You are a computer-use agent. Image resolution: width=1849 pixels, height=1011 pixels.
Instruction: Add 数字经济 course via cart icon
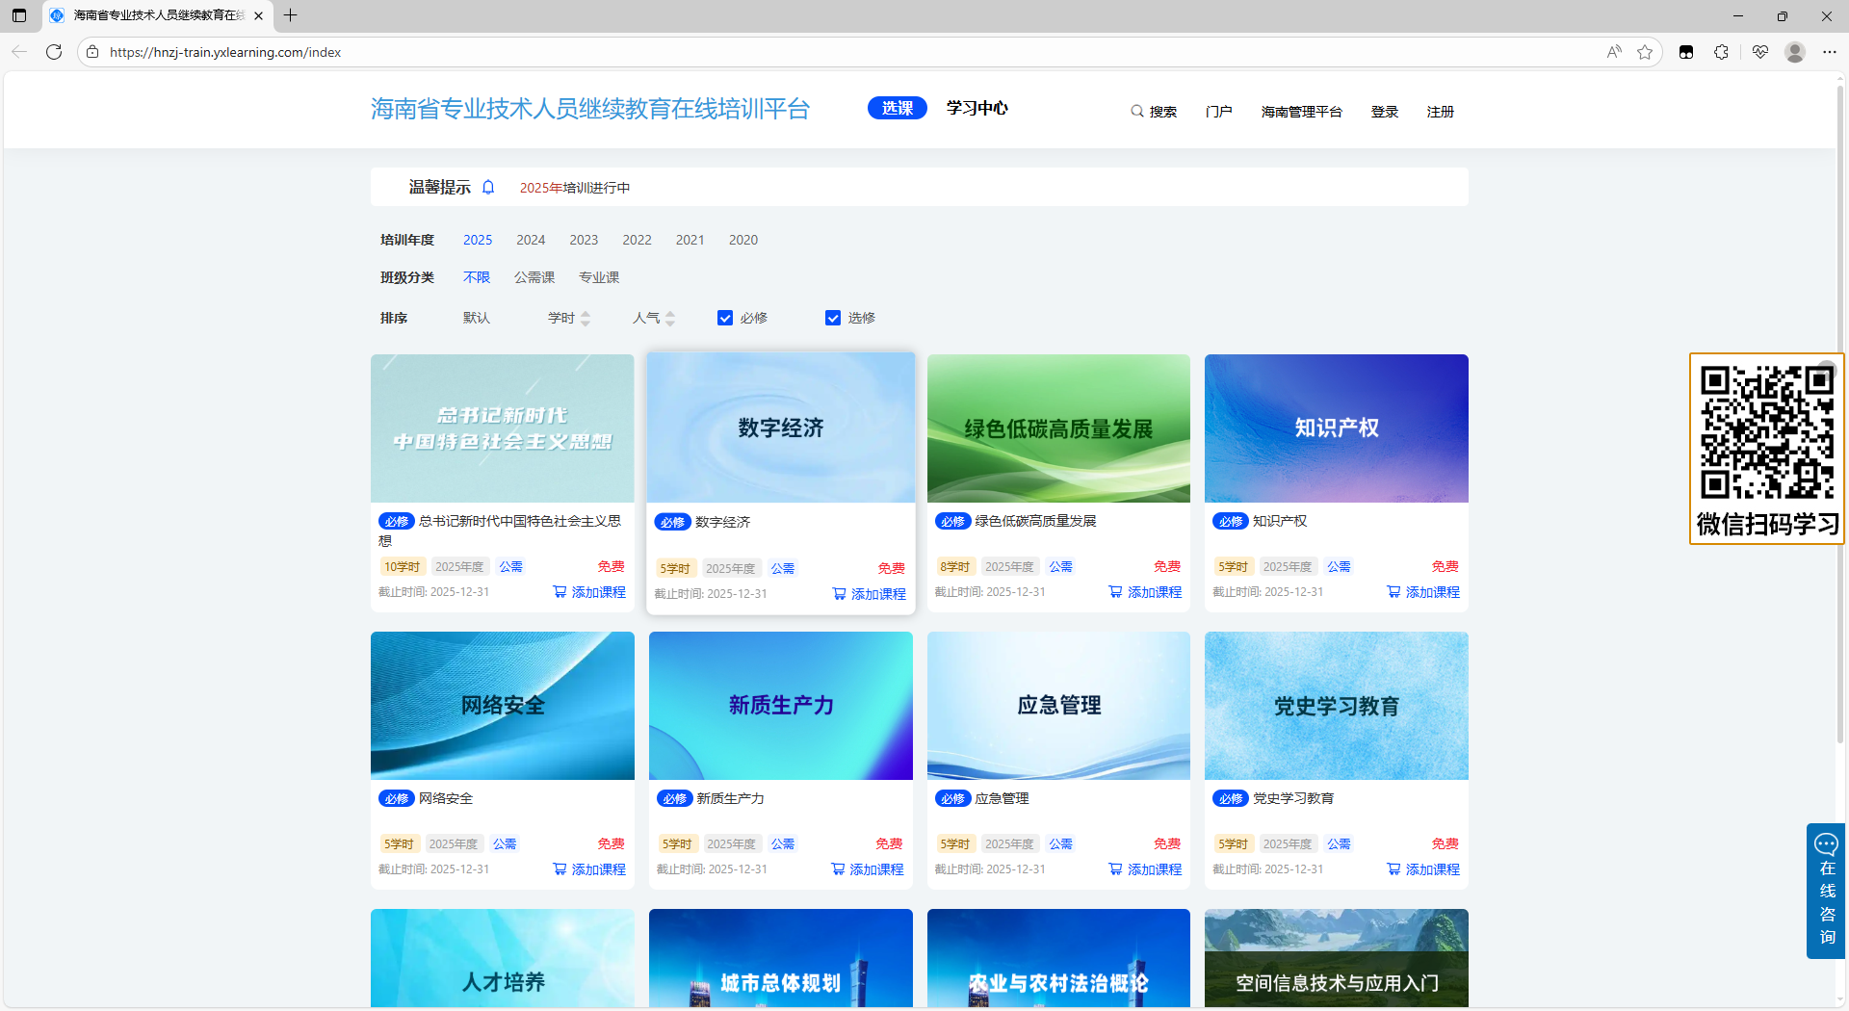840,594
